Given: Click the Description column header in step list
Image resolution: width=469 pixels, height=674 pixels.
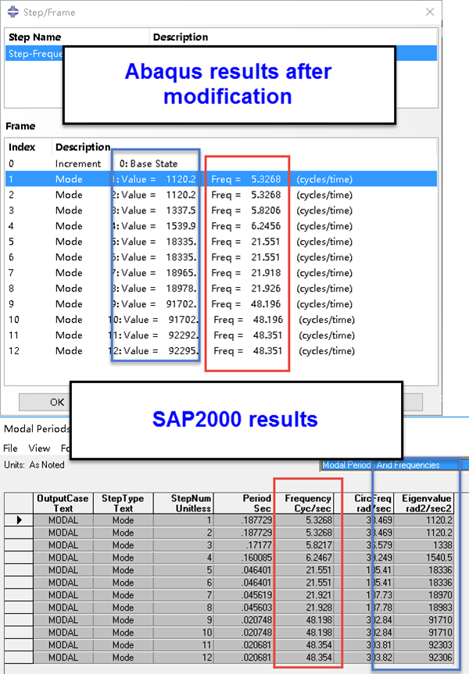Looking at the screenshot, I should (x=180, y=38).
